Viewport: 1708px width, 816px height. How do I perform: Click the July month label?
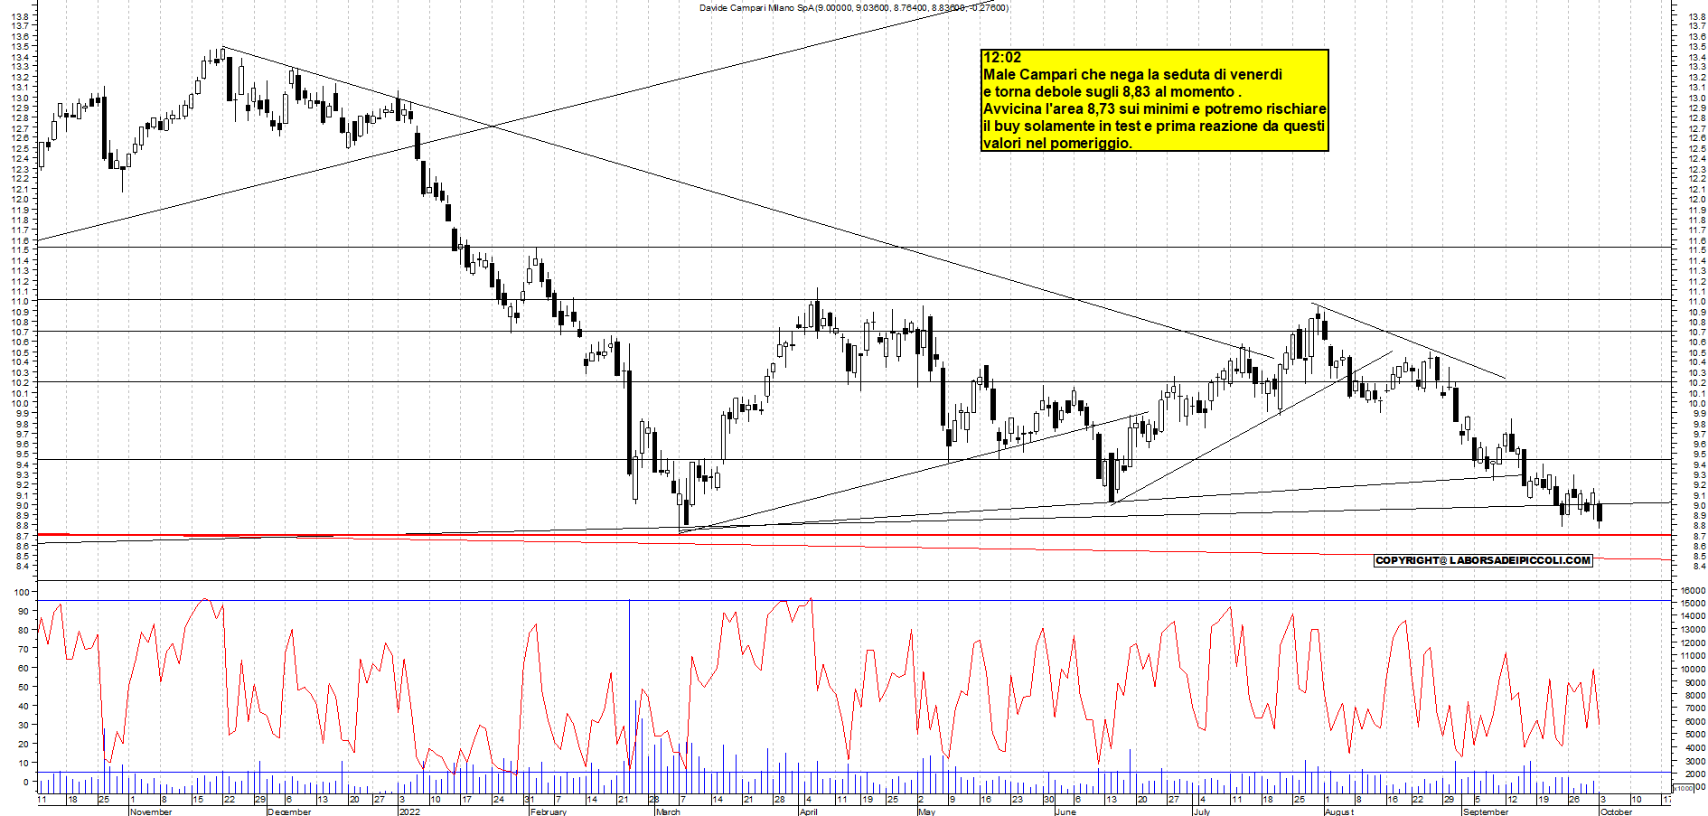point(1201,811)
